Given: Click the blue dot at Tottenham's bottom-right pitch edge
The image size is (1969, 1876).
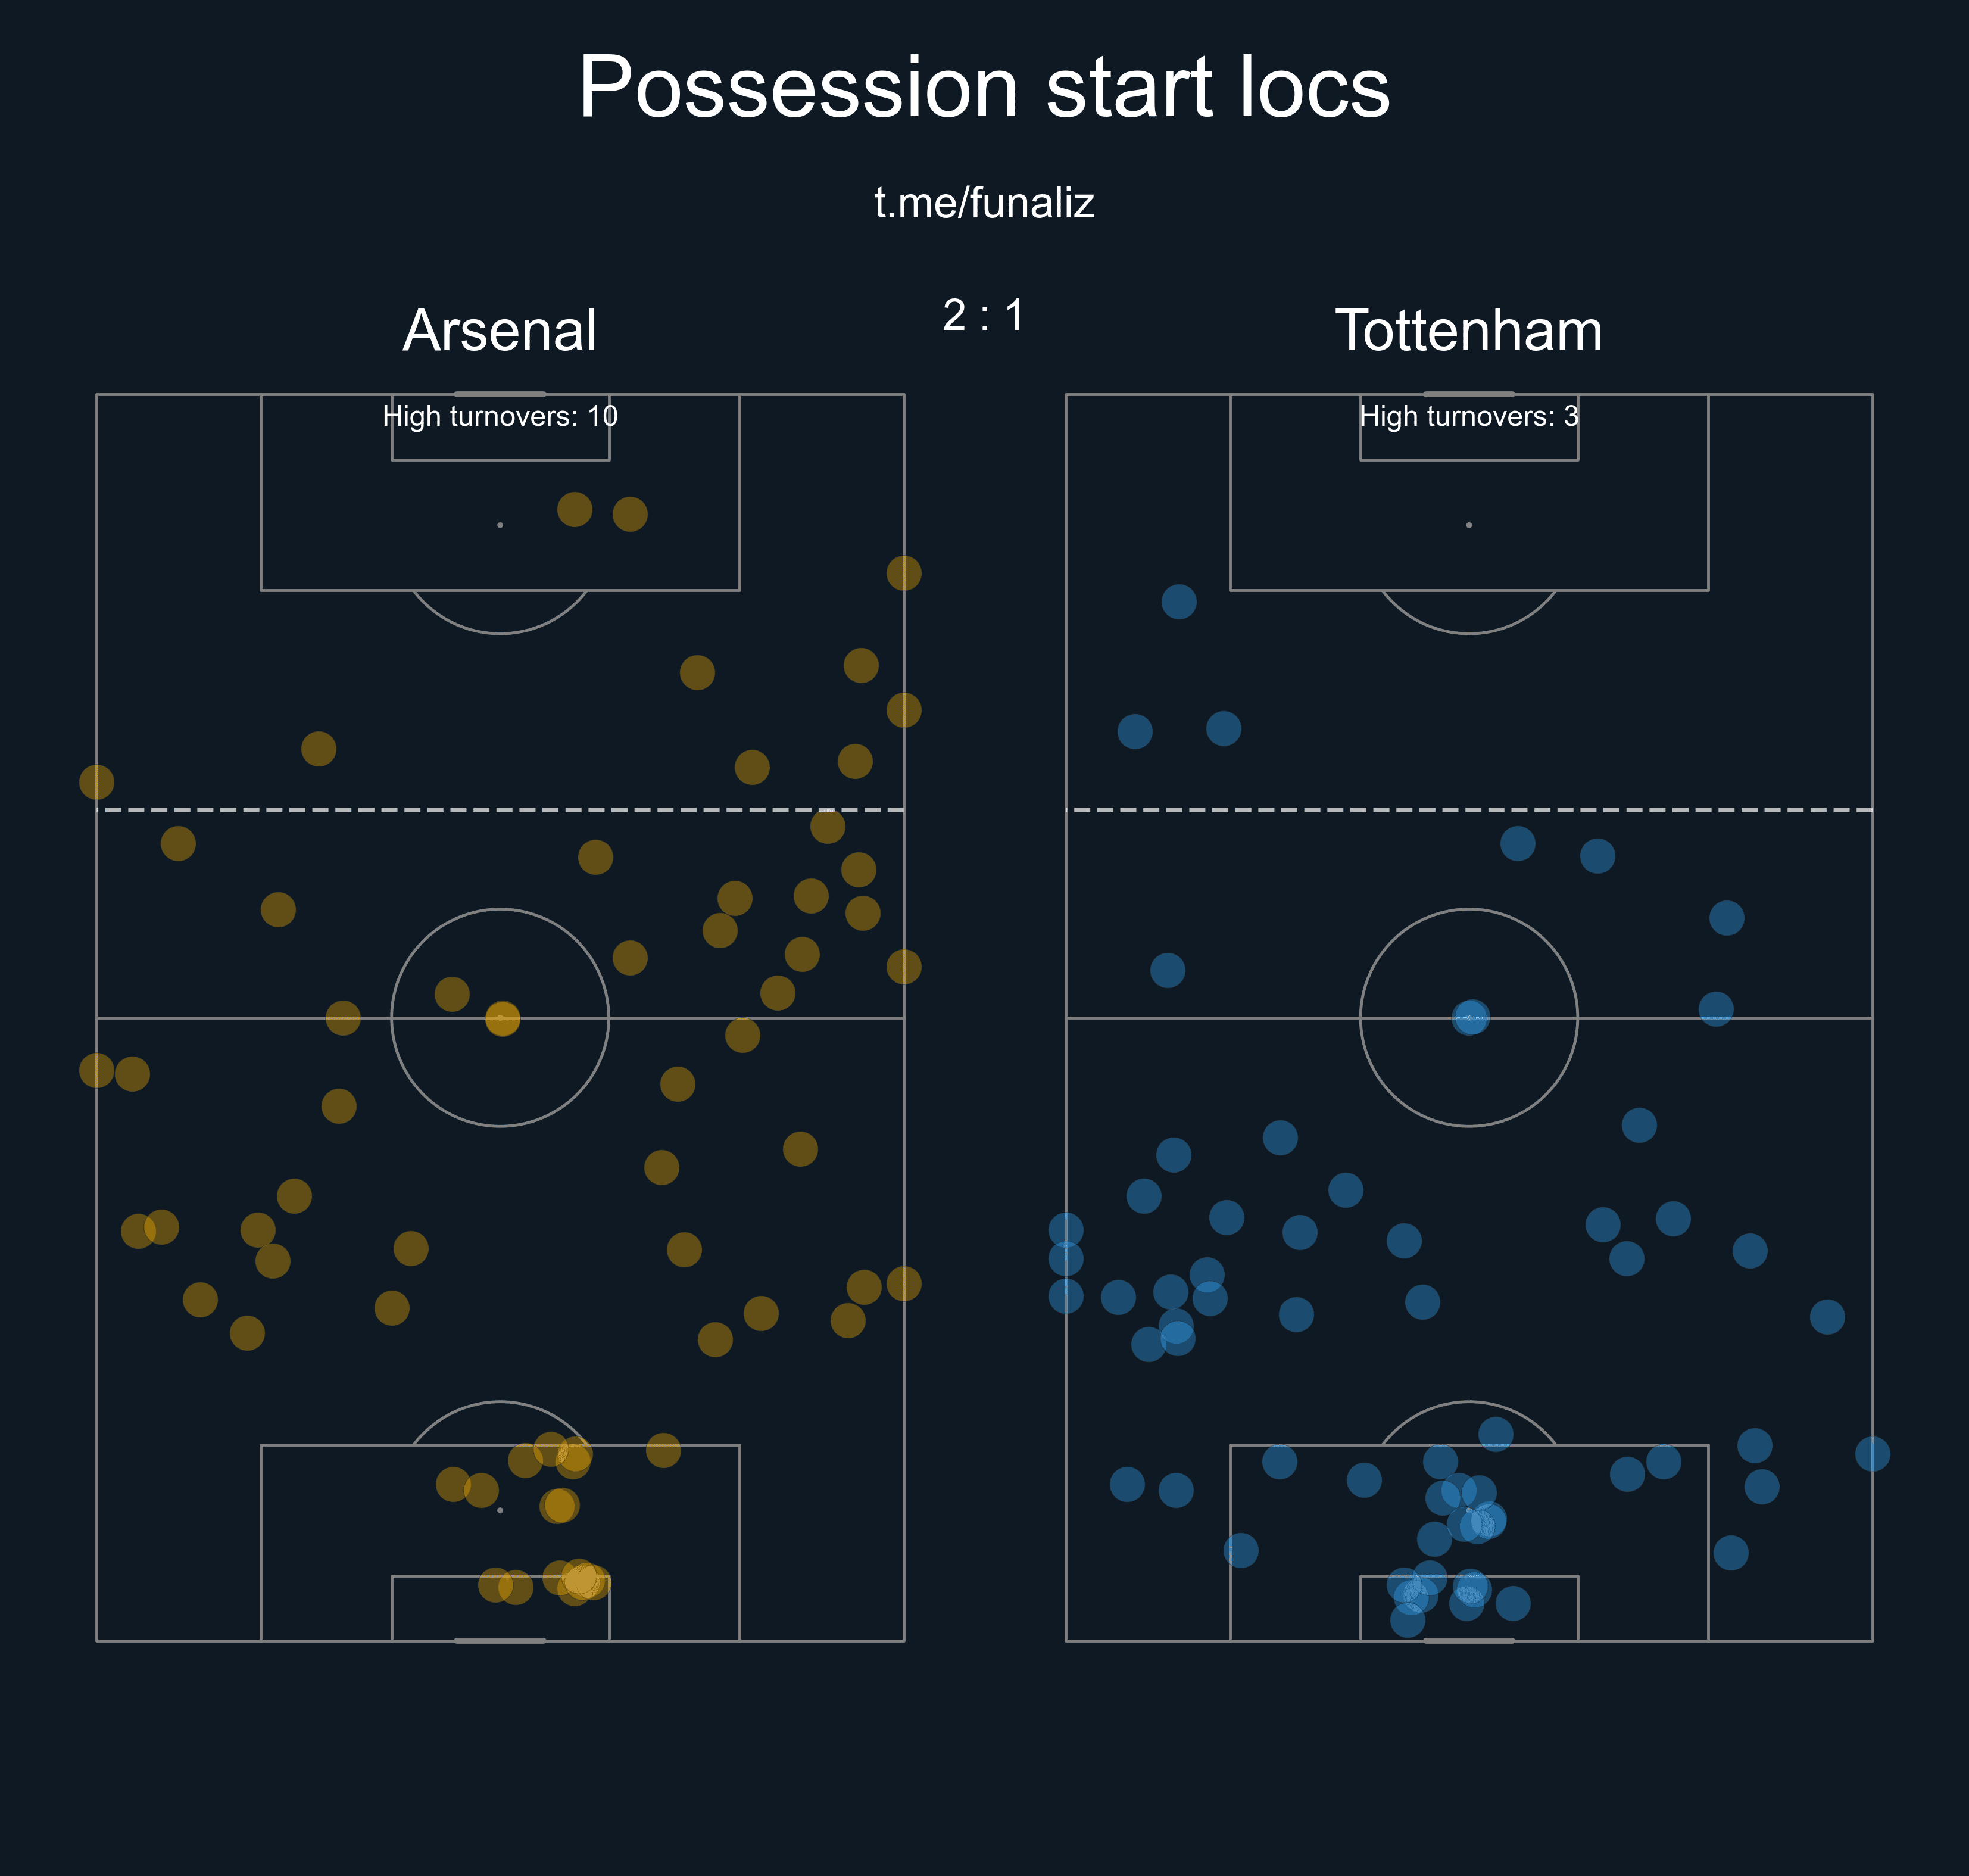Looking at the screenshot, I should pyautogui.click(x=1872, y=1453).
